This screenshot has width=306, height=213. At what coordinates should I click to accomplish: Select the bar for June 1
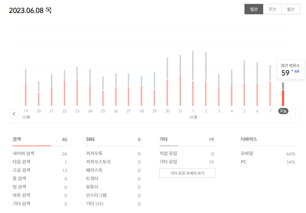click(193, 78)
